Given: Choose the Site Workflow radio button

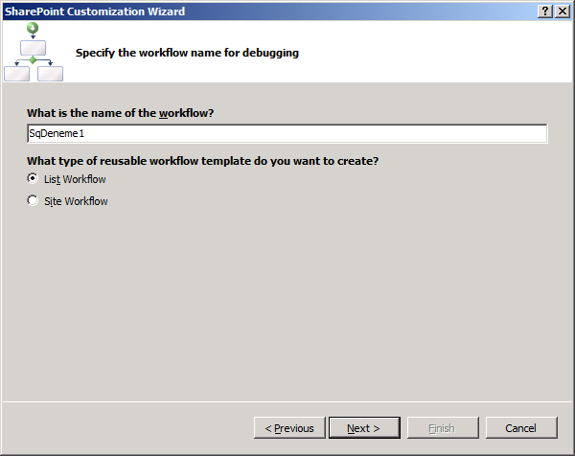Looking at the screenshot, I should pyautogui.click(x=34, y=201).
